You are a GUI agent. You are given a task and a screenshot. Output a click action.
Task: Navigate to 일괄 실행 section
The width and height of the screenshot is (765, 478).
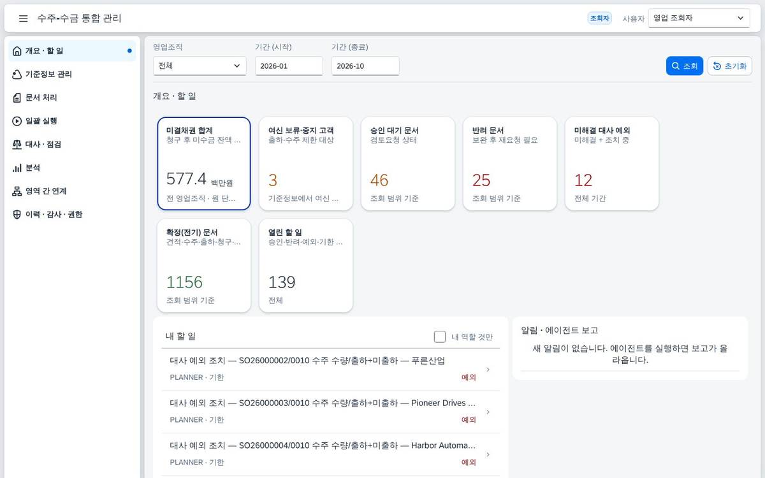pos(72,121)
